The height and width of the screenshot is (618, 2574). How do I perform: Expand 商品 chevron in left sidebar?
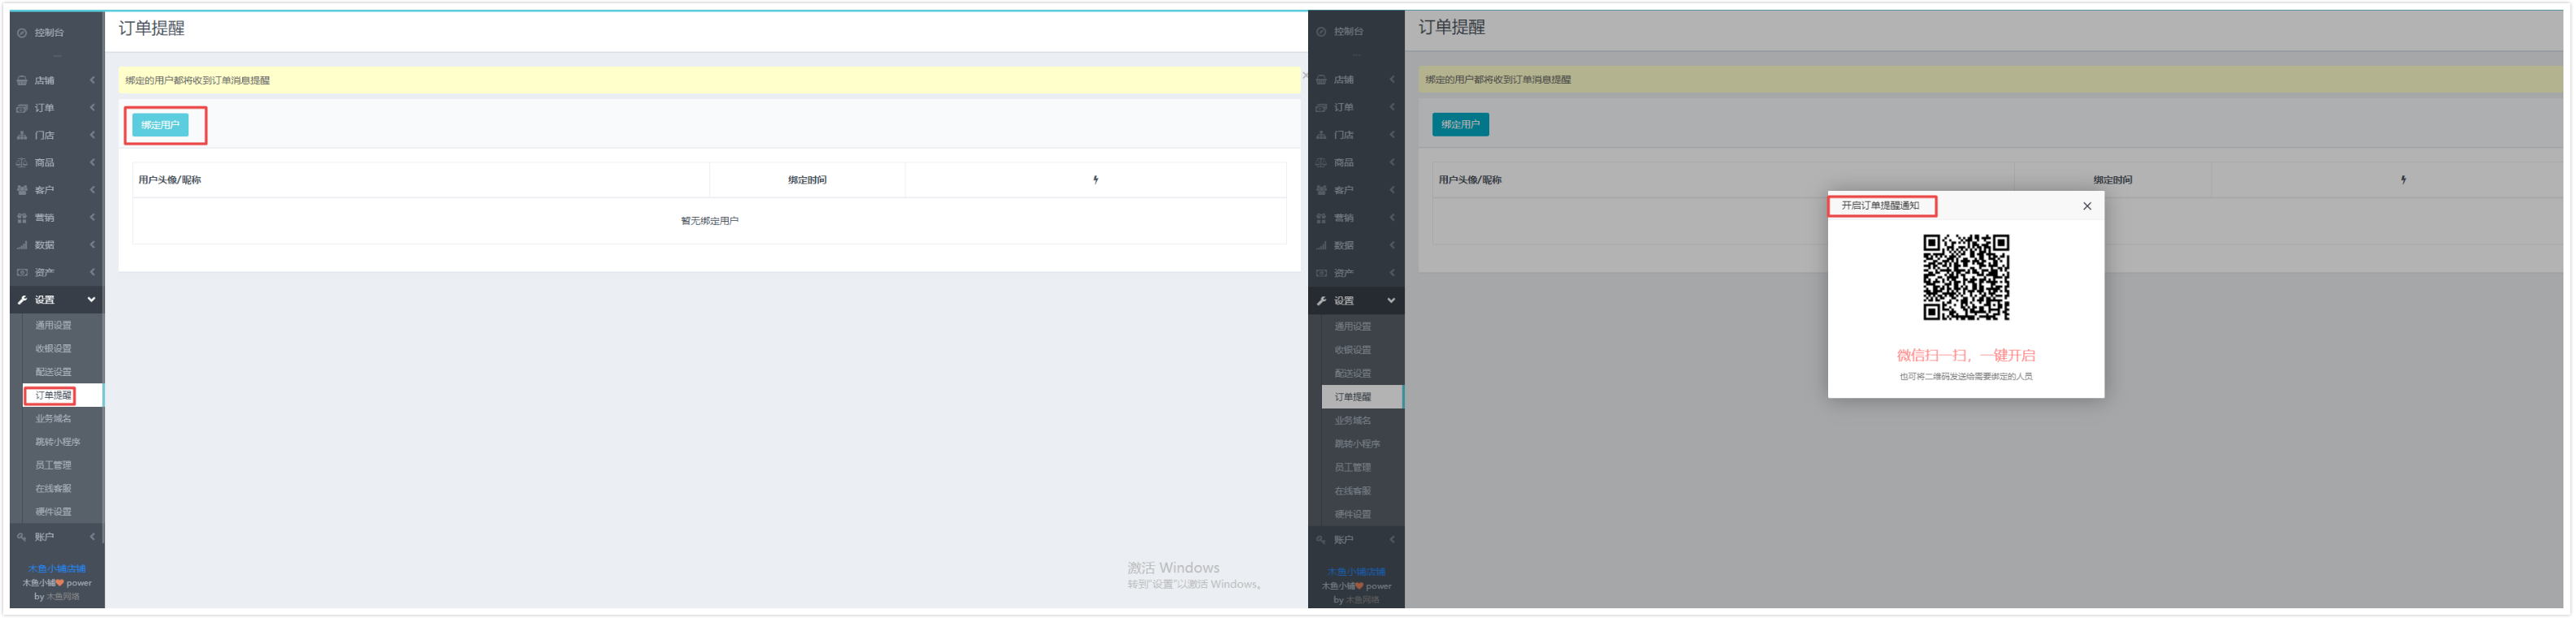point(92,162)
